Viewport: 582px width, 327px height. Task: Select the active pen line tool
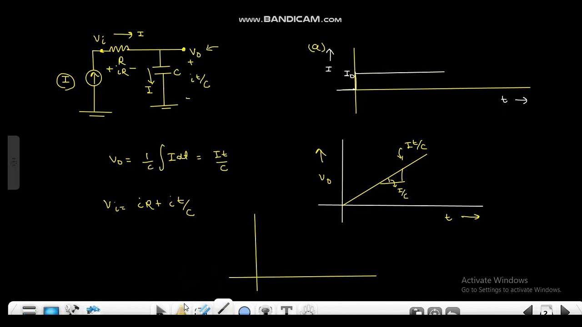click(x=223, y=309)
